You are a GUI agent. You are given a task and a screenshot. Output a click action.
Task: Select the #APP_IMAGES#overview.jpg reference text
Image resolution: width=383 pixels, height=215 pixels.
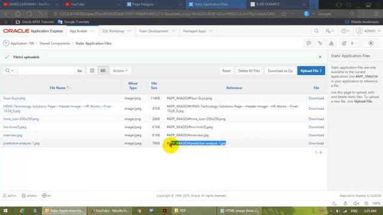coord(187,135)
